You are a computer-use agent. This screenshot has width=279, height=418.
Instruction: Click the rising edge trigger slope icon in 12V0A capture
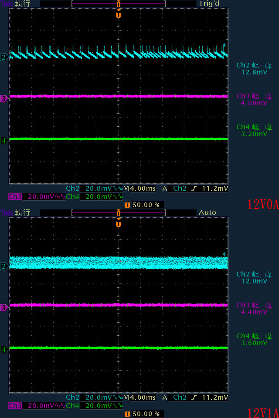coord(194,189)
